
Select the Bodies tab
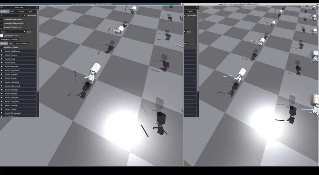coord(4,43)
